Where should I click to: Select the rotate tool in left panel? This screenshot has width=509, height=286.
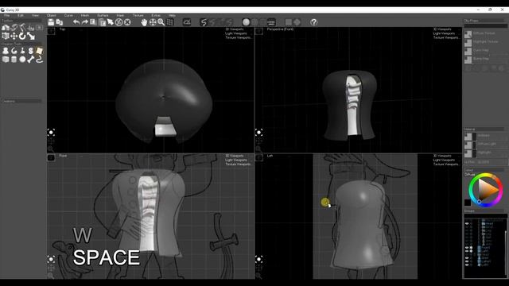[22, 36]
